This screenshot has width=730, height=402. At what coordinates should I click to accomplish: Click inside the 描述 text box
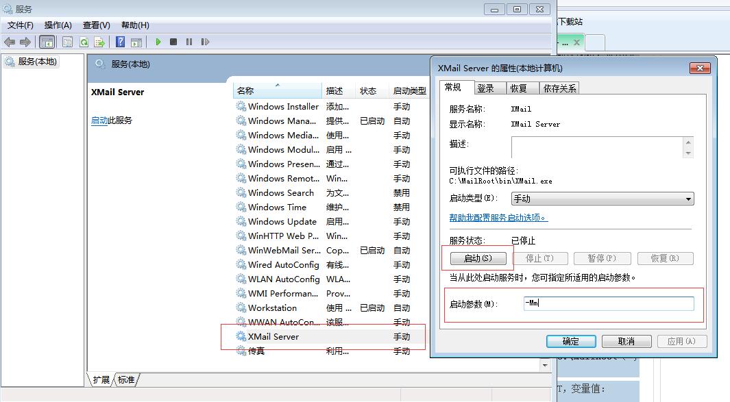click(597, 147)
